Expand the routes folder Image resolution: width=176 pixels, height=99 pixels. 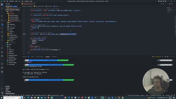coord(11,30)
